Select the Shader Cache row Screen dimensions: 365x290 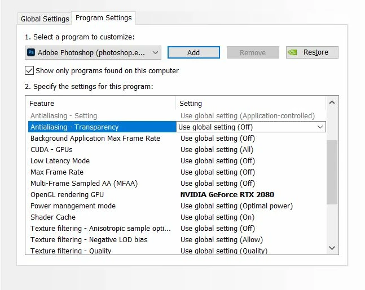[x=177, y=217]
